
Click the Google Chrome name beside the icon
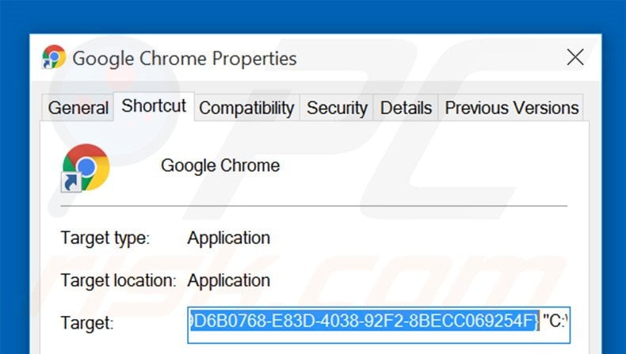point(220,166)
